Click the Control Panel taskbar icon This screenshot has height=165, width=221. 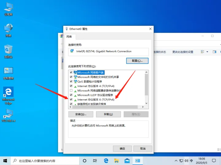click(138, 161)
